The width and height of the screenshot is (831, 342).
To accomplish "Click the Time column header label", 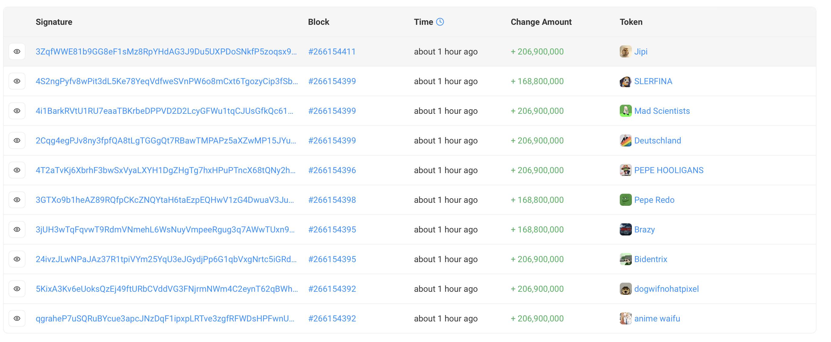I will [x=424, y=22].
